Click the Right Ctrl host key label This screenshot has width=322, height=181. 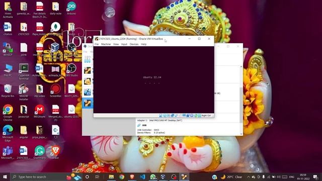pyautogui.click(x=206, y=116)
